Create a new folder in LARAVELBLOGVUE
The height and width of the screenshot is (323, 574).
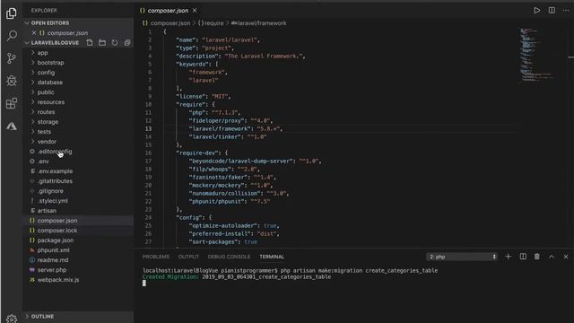tap(102, 42)
